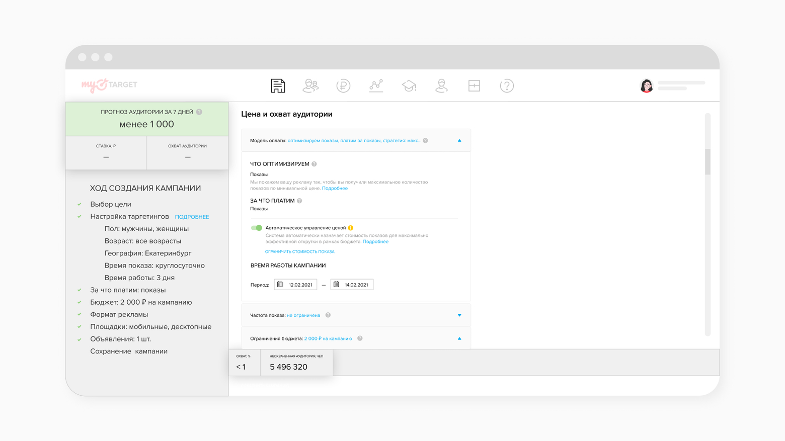Click the end date field 14.02.2021
Image resolution: width=785 pixels, height=441 pixels.
pos(352,285)
